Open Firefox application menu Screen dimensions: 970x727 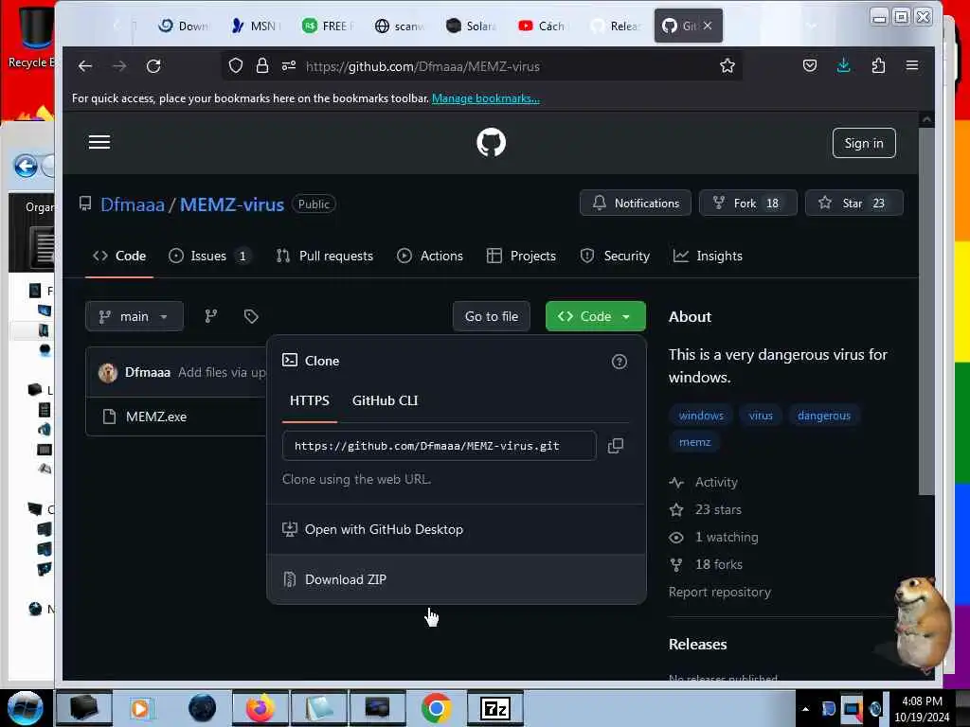coord(912,65)
